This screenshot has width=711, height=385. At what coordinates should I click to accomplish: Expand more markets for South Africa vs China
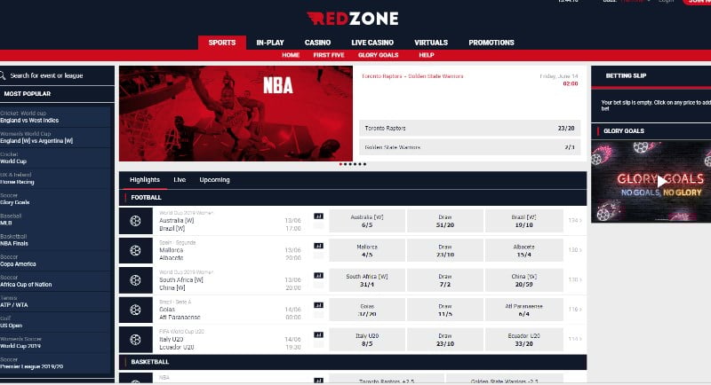click(x=575, y=279)
